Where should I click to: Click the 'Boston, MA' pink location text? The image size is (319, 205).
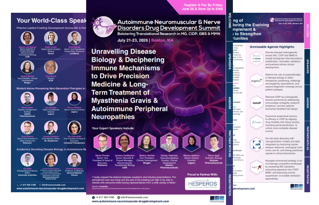coord(162,40)
